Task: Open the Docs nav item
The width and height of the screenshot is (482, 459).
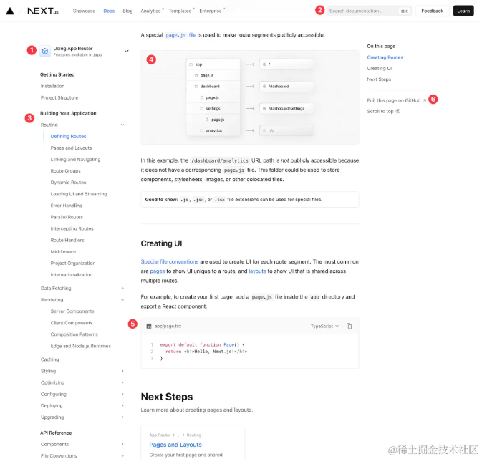Action: point(109,11)
